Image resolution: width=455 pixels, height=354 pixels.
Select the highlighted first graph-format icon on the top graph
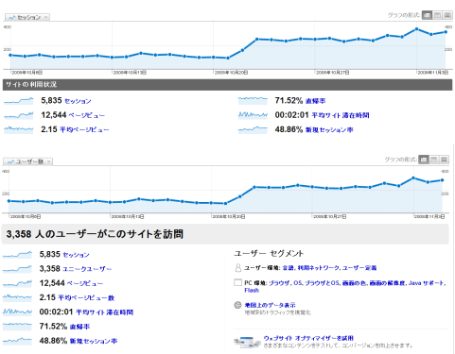point(427,15)
